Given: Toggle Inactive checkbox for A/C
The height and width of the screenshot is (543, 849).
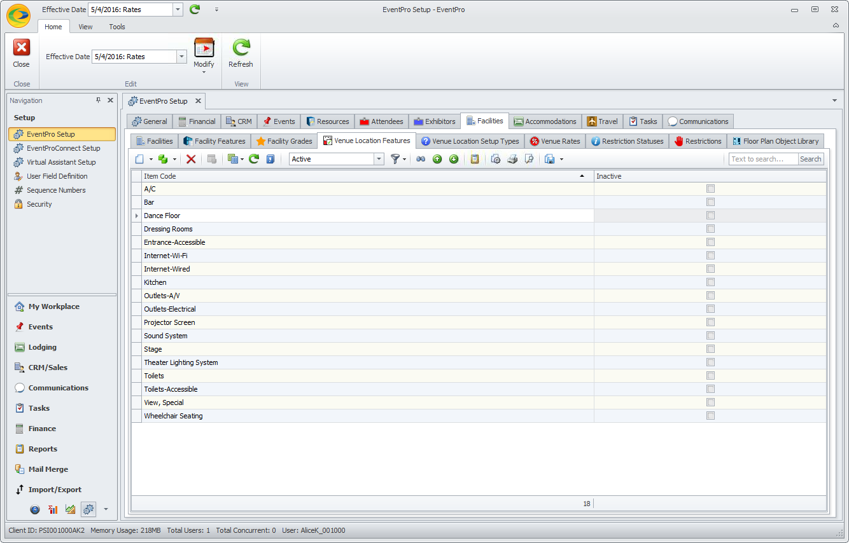Looking at the screenshot, I should pos(710,189).
